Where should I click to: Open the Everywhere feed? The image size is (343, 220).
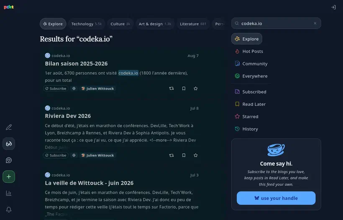pyautogui.click(x=251, y=76)
